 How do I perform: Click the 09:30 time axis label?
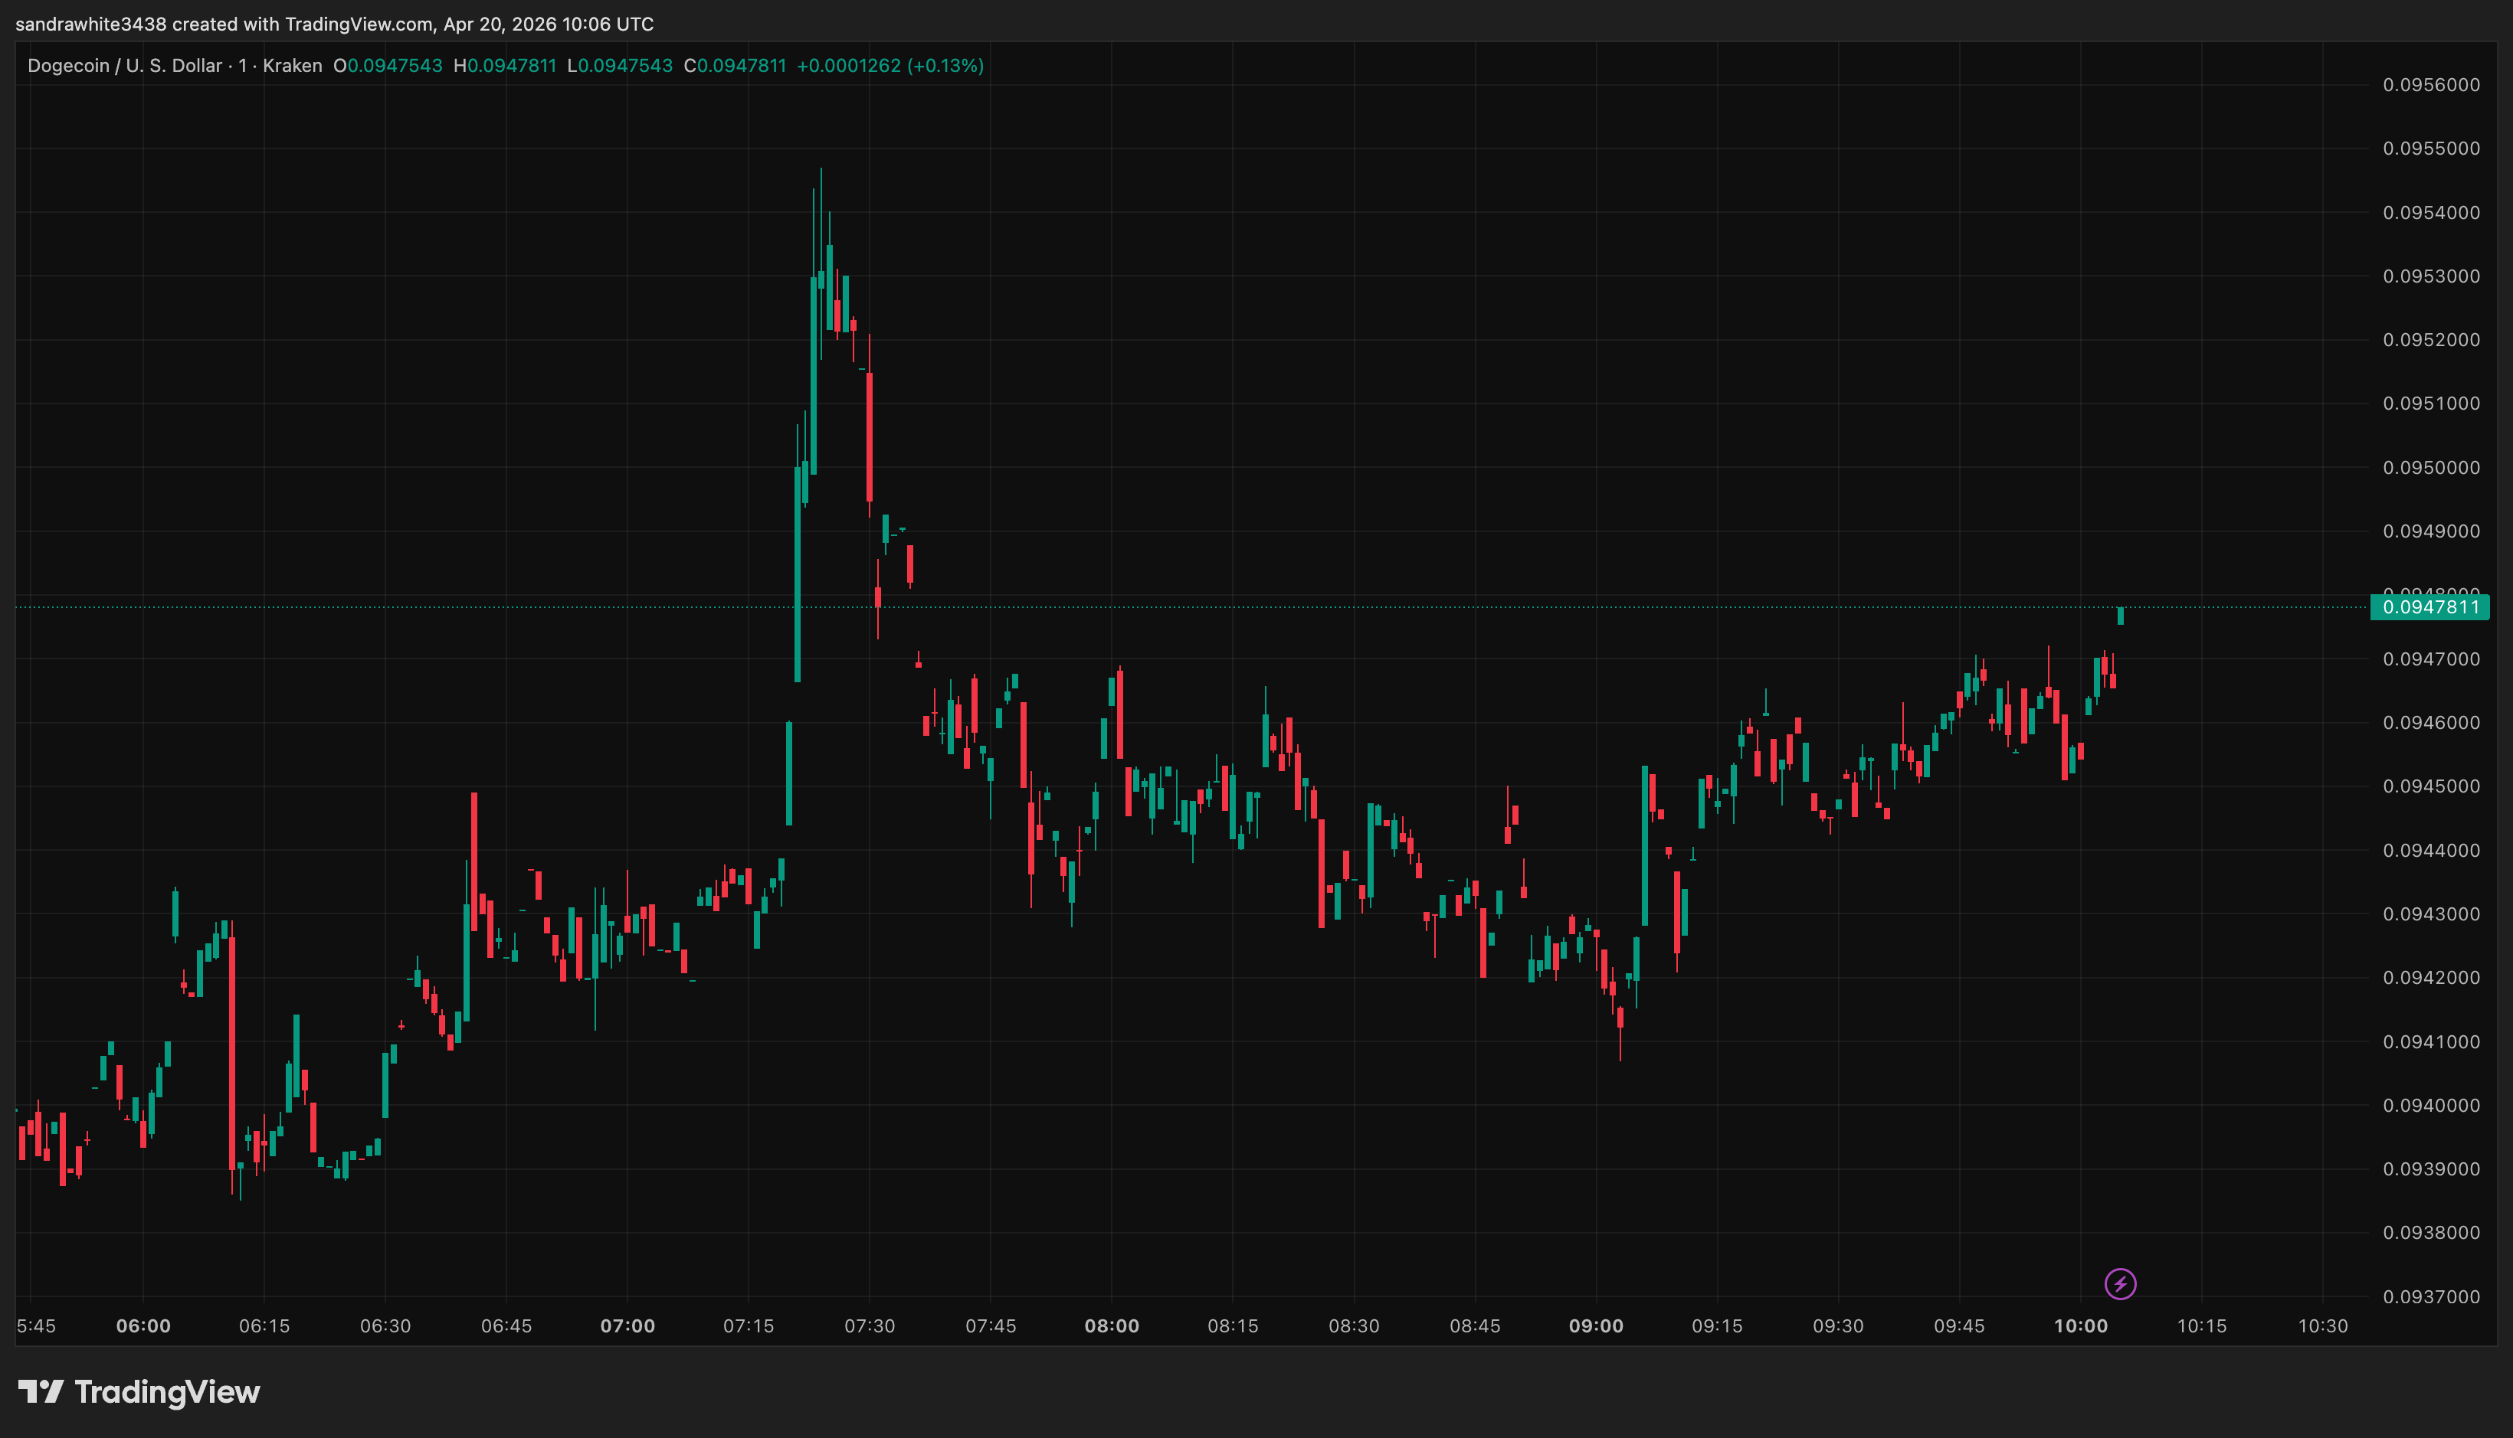click(1838, 1326)
